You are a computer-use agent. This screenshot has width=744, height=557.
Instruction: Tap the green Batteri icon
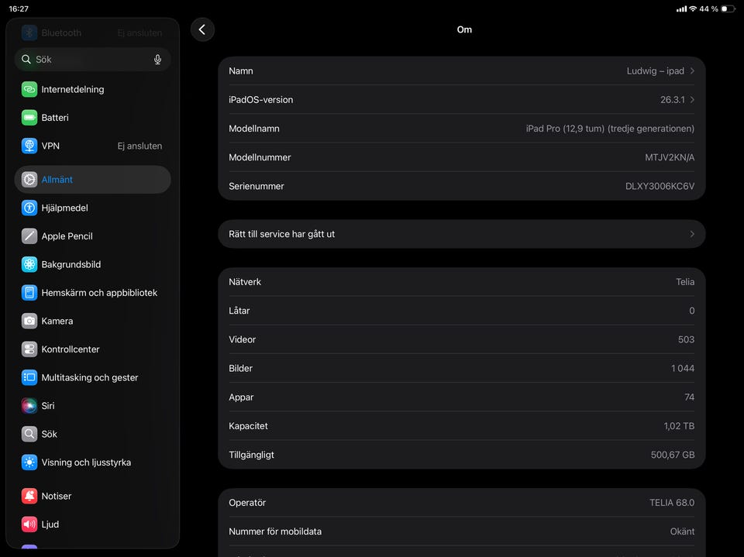coord(29,117)
